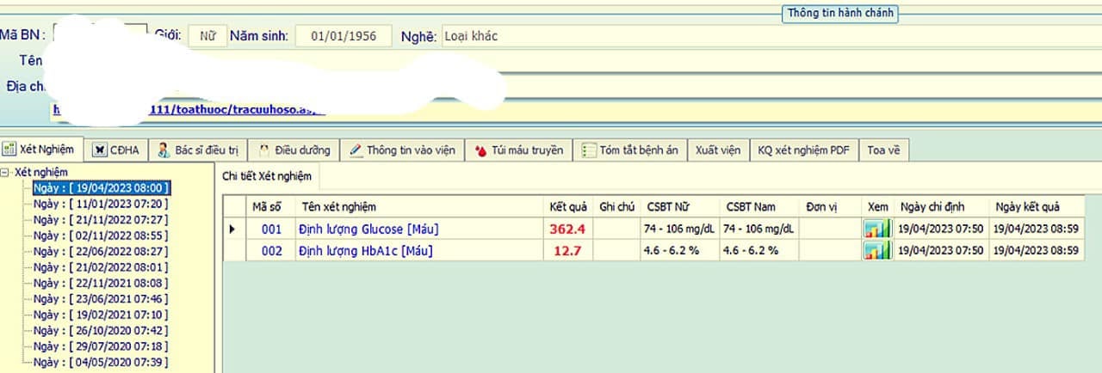Click the Tên xét nghiệm column header
Image resolution: width=1102 pixels, height=373 pixels.
(x=419, y=207)
